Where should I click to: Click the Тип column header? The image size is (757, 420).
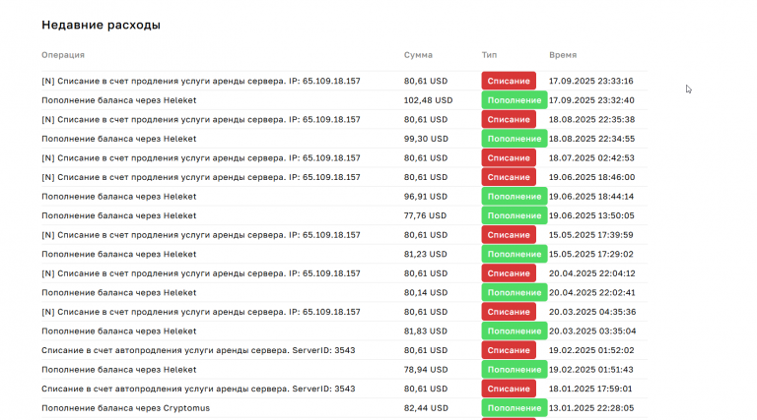click(x=489, y=55)
